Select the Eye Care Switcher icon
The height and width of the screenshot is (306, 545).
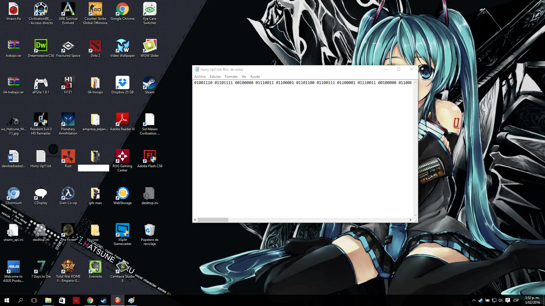tap(150, 14)
